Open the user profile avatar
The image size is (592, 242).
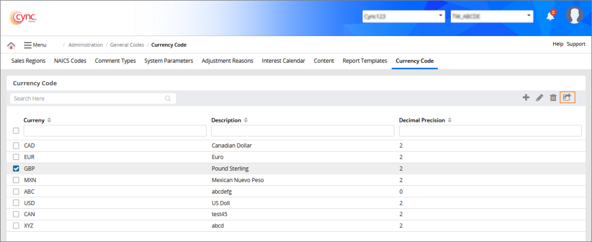click(574, 16)
